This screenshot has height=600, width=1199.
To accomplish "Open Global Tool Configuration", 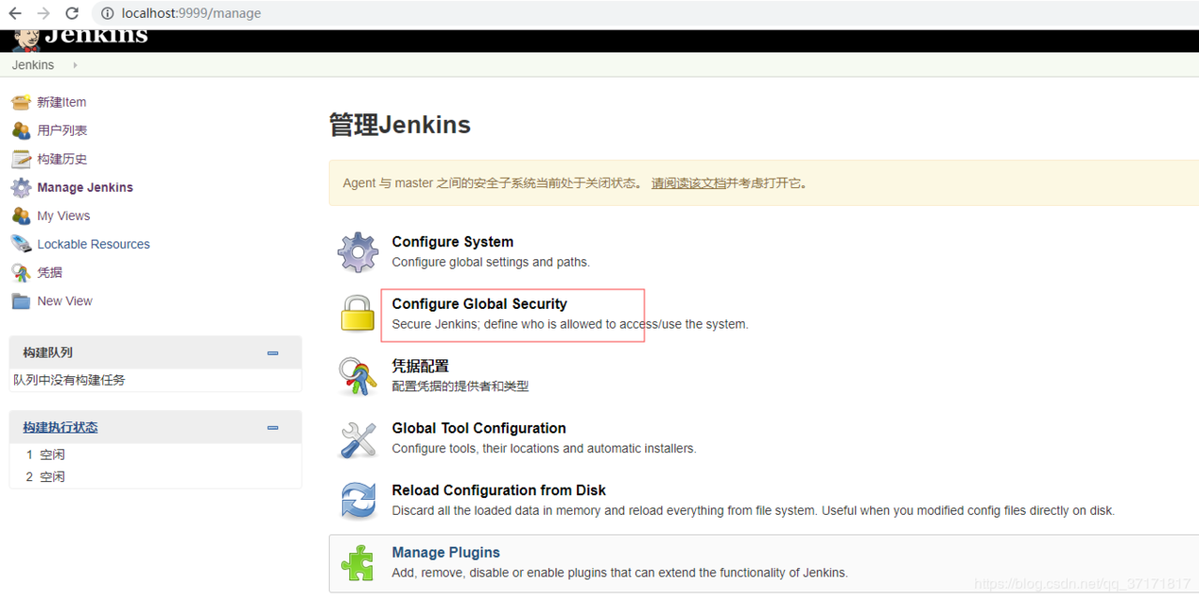I will click(x=479, y=429).
